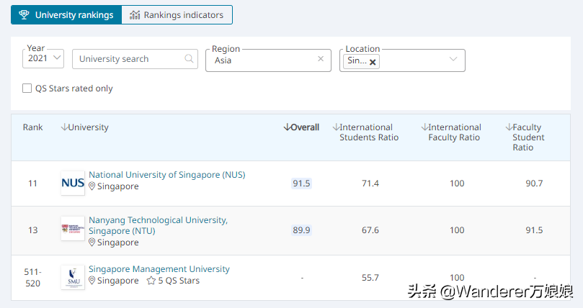The height and width of the screenshot is (308, 583).
Task: Click the NTU university logo
Action: click(73, 230)
